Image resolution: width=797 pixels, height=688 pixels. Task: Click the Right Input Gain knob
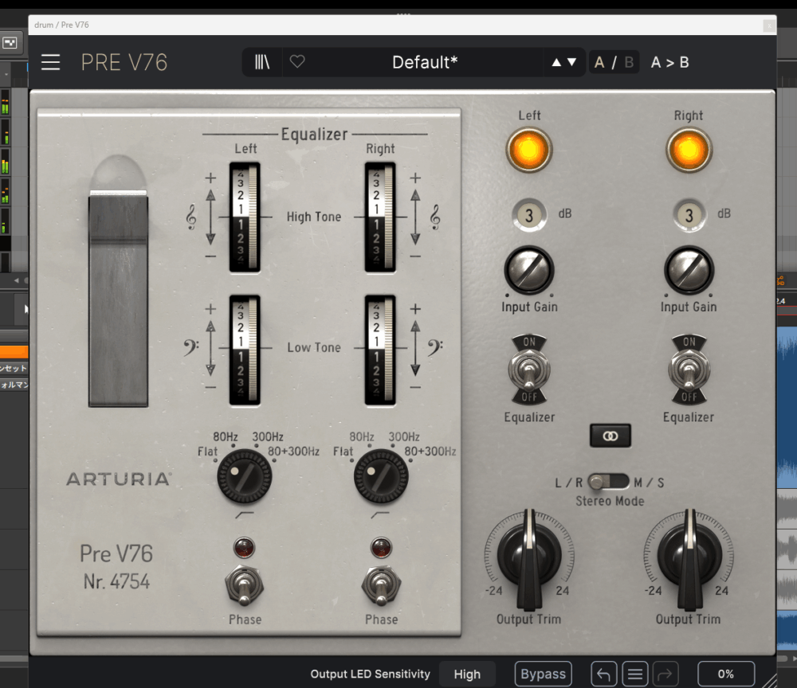pyautogui.click(x=689, y=271)
